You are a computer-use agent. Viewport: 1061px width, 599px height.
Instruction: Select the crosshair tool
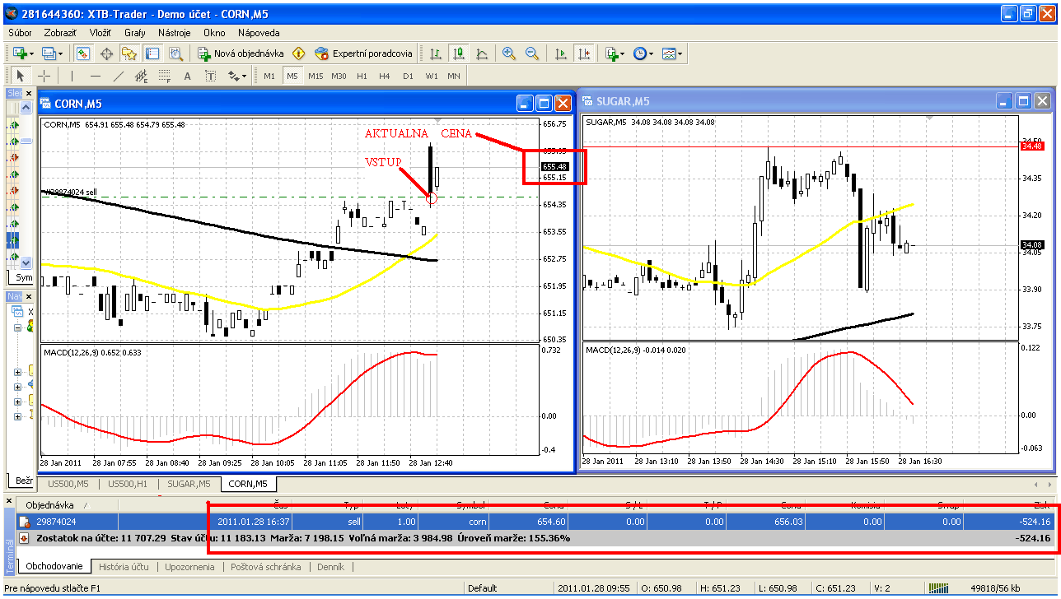click(x=44, y=76)
